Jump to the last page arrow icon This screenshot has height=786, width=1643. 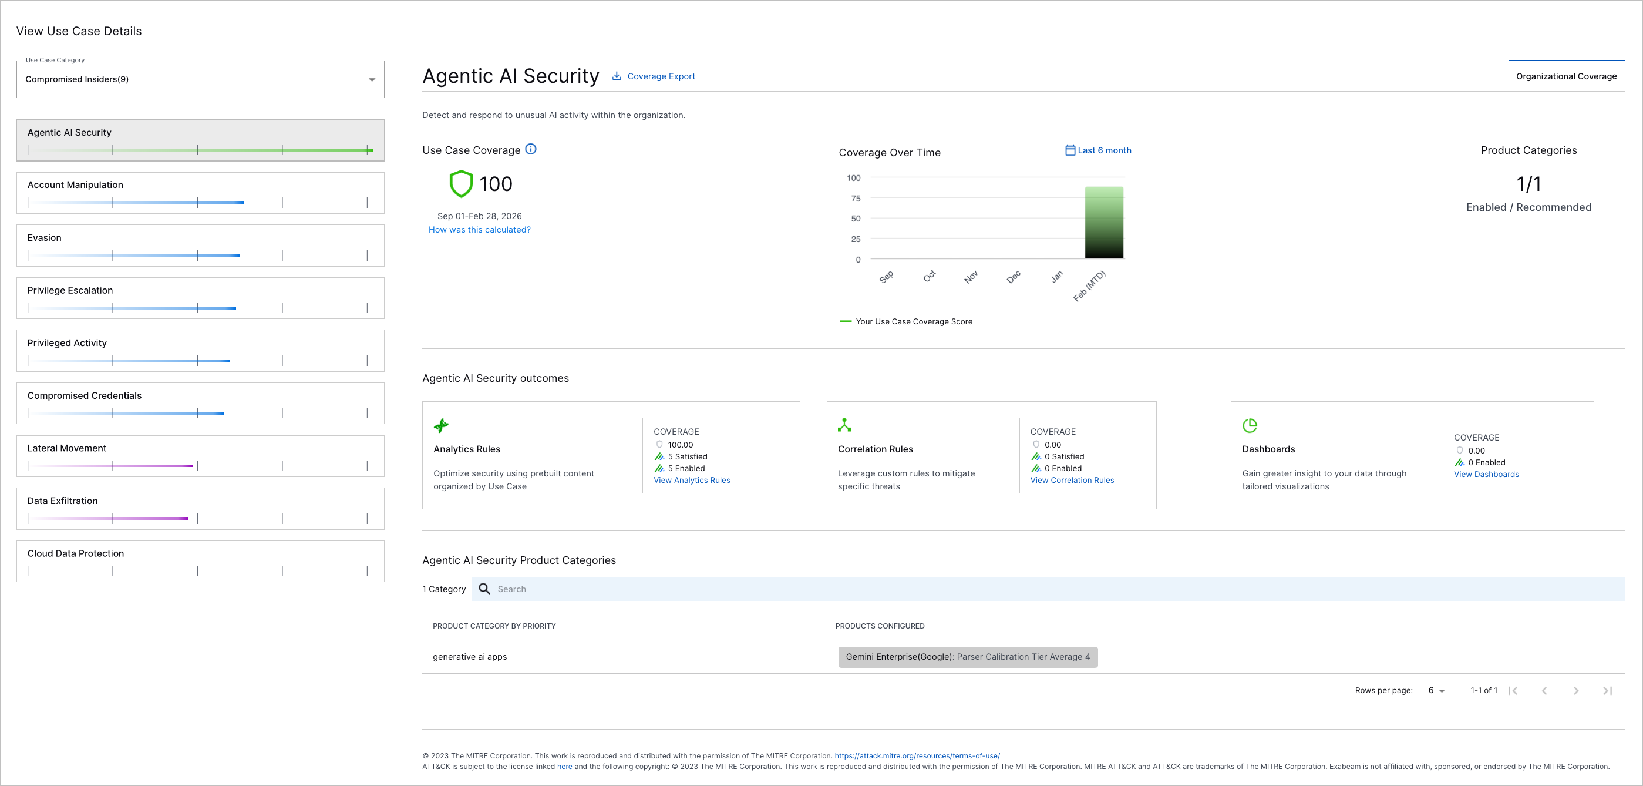tap(1607, 690)
